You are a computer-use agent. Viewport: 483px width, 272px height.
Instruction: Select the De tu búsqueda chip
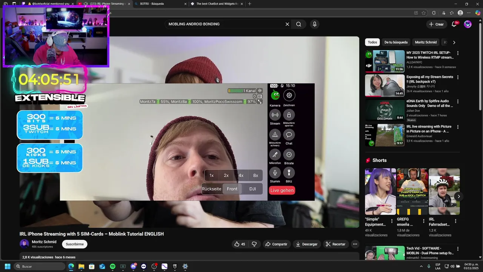(x=396, y=42)
